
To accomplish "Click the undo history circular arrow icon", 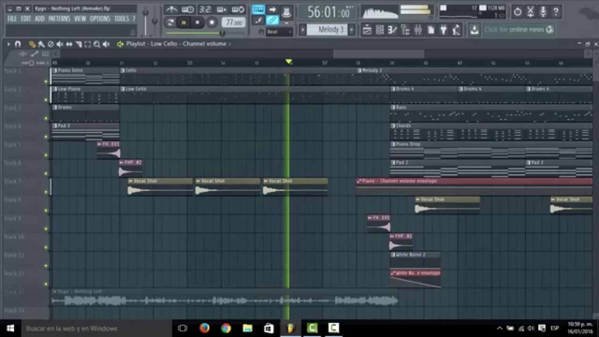I will [x=518, y=12].
